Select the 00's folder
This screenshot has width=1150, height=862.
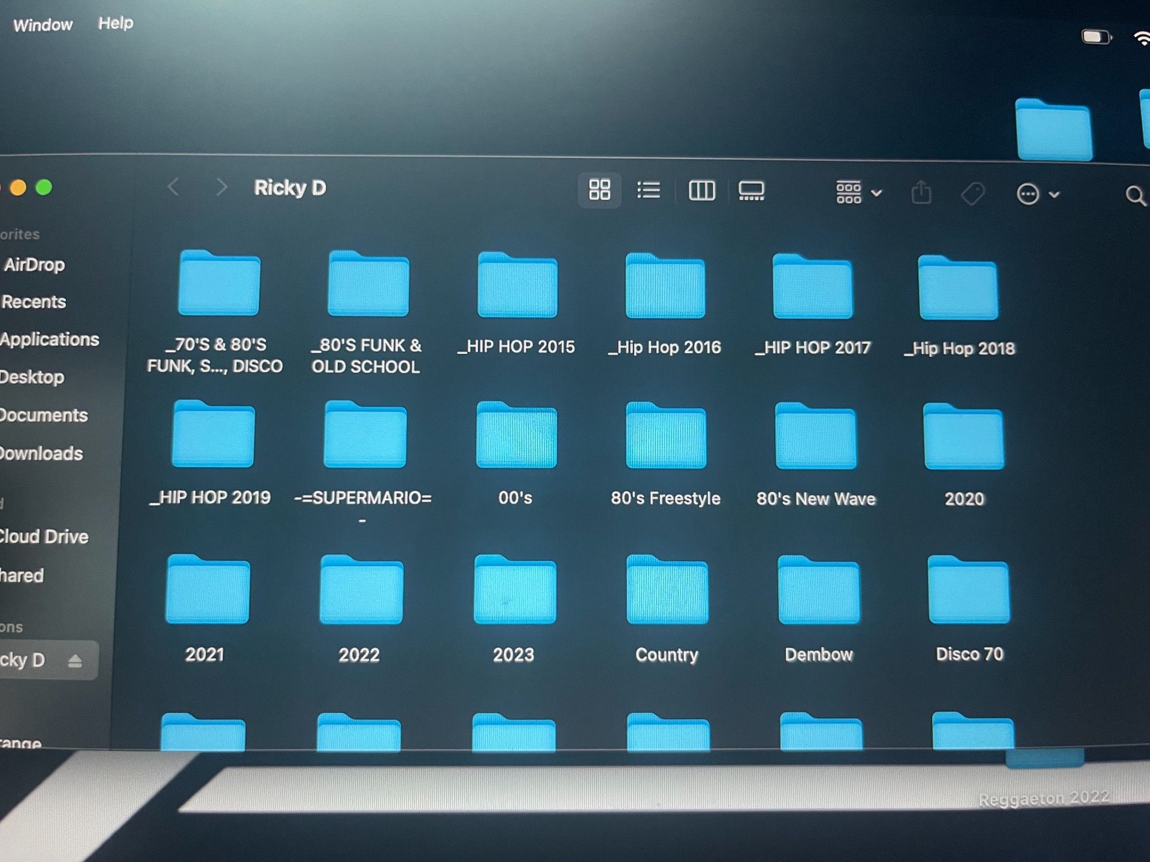coord(516,435)
